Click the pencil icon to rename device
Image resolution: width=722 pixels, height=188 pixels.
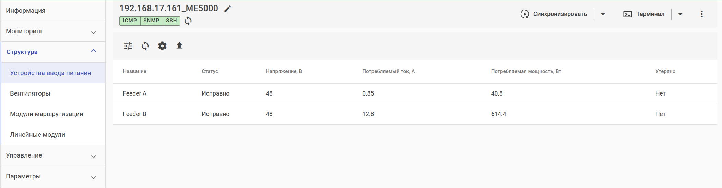pos(228,9)
